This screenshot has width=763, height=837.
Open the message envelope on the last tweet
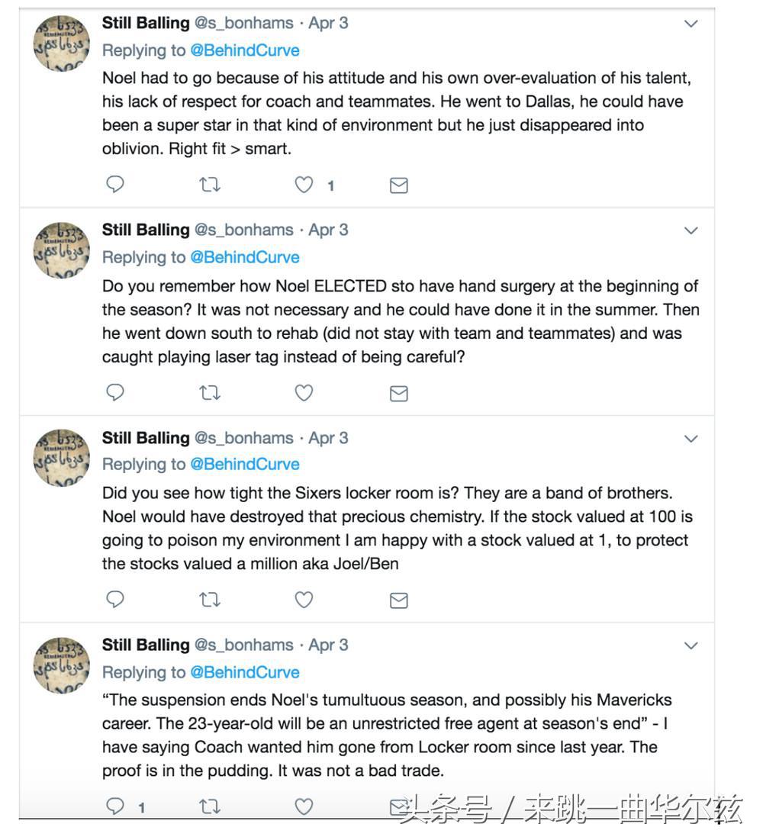[398, 805]
